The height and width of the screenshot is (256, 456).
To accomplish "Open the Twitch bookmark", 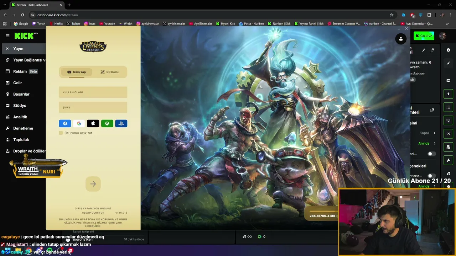I will pos(39,24).
